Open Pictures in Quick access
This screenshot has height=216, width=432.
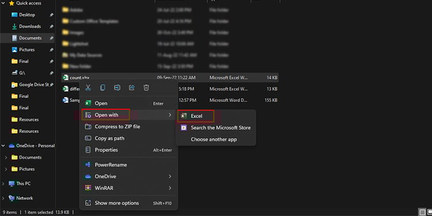26,50
